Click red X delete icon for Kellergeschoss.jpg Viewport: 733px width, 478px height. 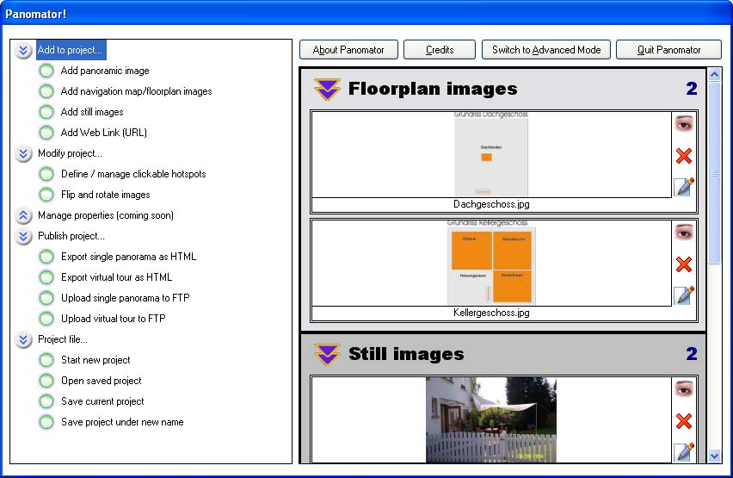[684, 264]
